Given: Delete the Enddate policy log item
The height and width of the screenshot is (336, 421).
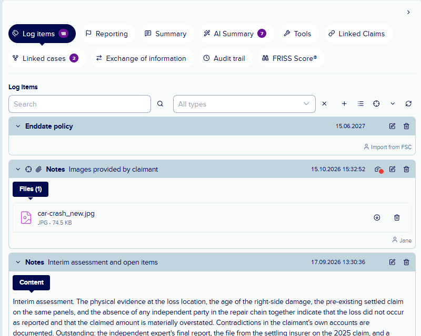Looking at the screenshot, I should coord(406,126).
